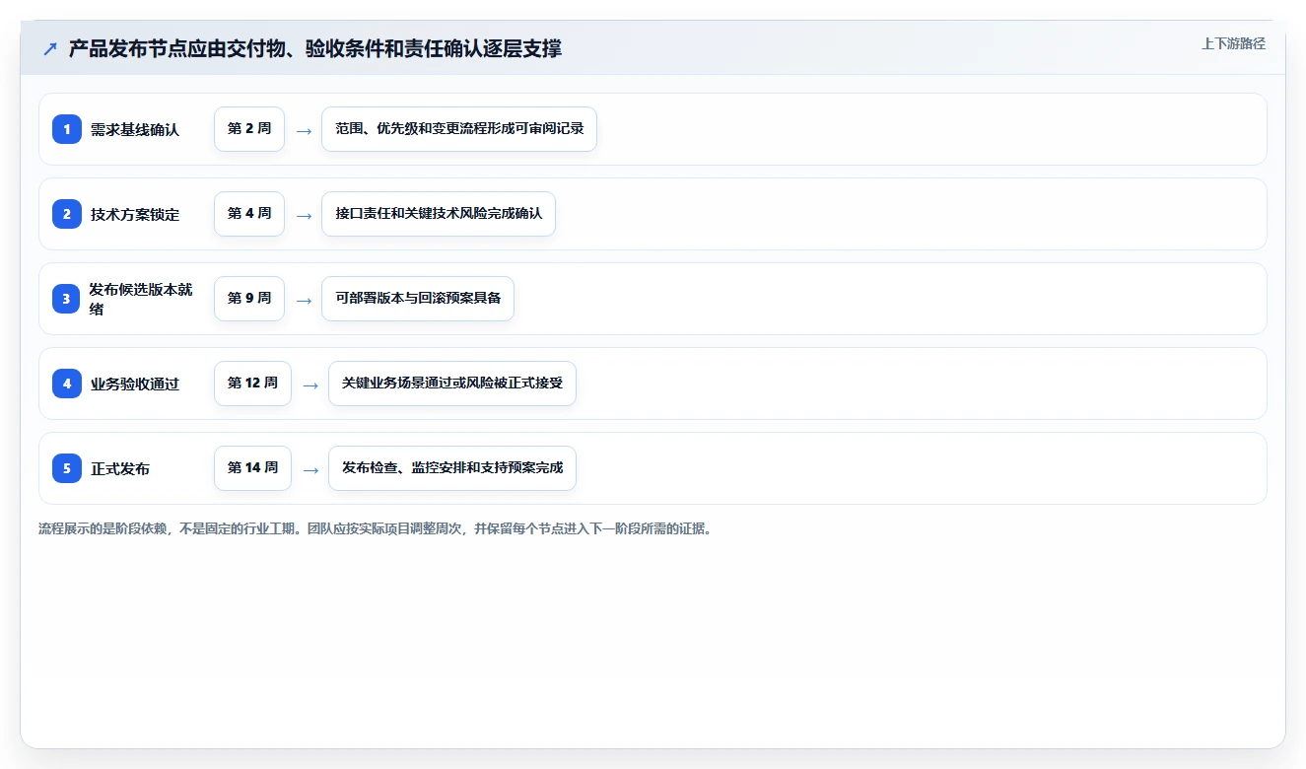Open the 关键业务场景通过或风险被正式接受 box
This screenshot has height=769, width=1306.
coord(452,384)
